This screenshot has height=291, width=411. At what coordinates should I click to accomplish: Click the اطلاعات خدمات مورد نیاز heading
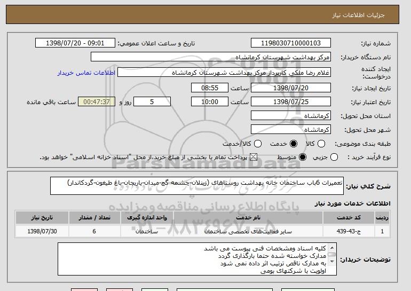[352, 203]
